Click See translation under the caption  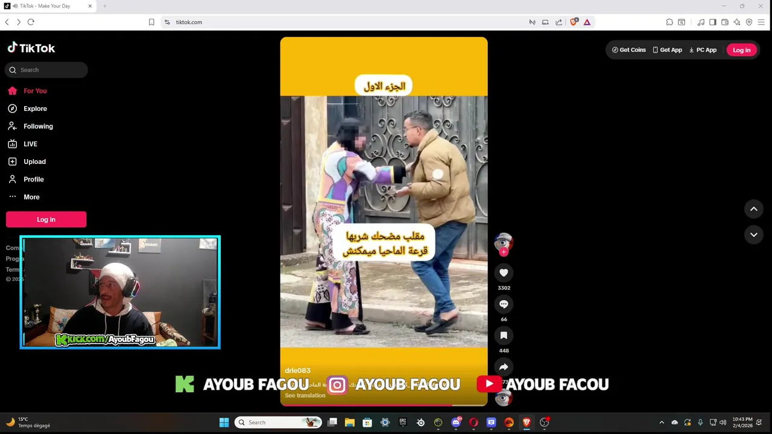(305, 395)
